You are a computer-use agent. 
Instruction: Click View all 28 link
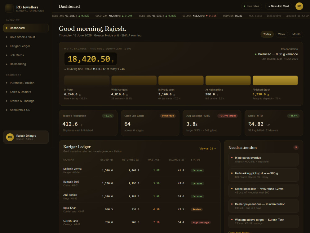208,148
